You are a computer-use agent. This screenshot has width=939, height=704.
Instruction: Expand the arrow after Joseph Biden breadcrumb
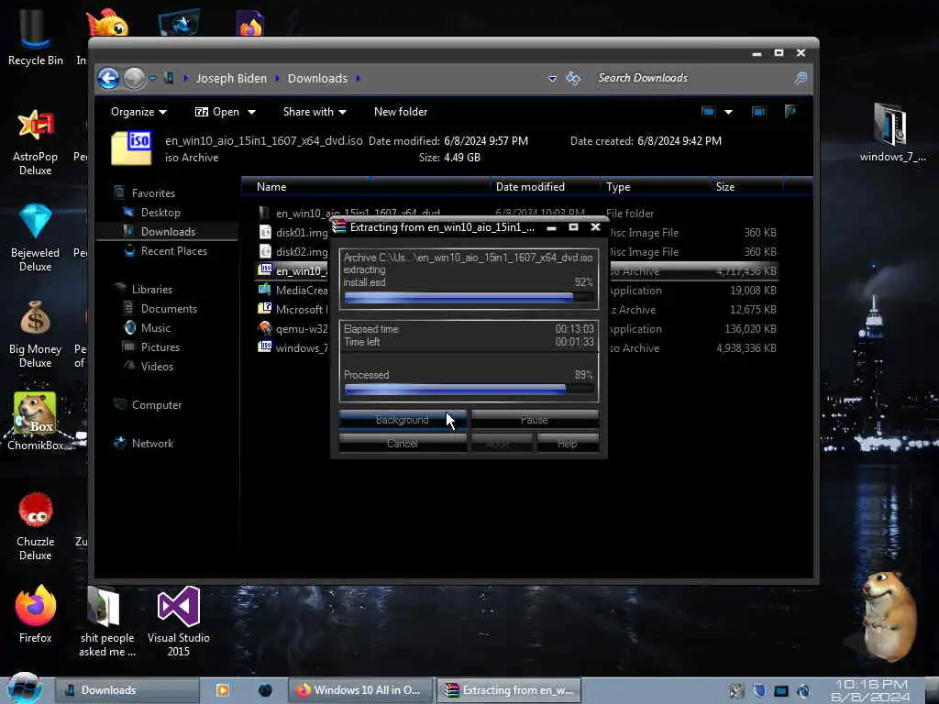(277, 79)
